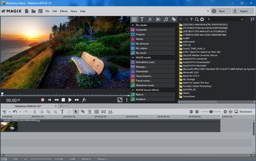Open the music note audio tab
This screenshot has width=256, height=161.
pos(166,19)
